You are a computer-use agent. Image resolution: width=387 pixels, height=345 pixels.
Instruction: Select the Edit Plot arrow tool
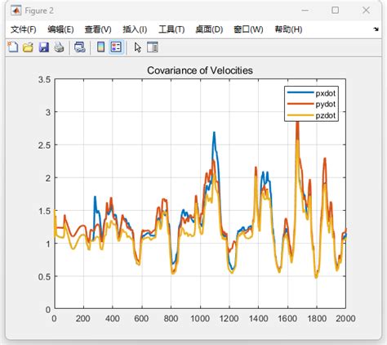click(x=138, y=47)
